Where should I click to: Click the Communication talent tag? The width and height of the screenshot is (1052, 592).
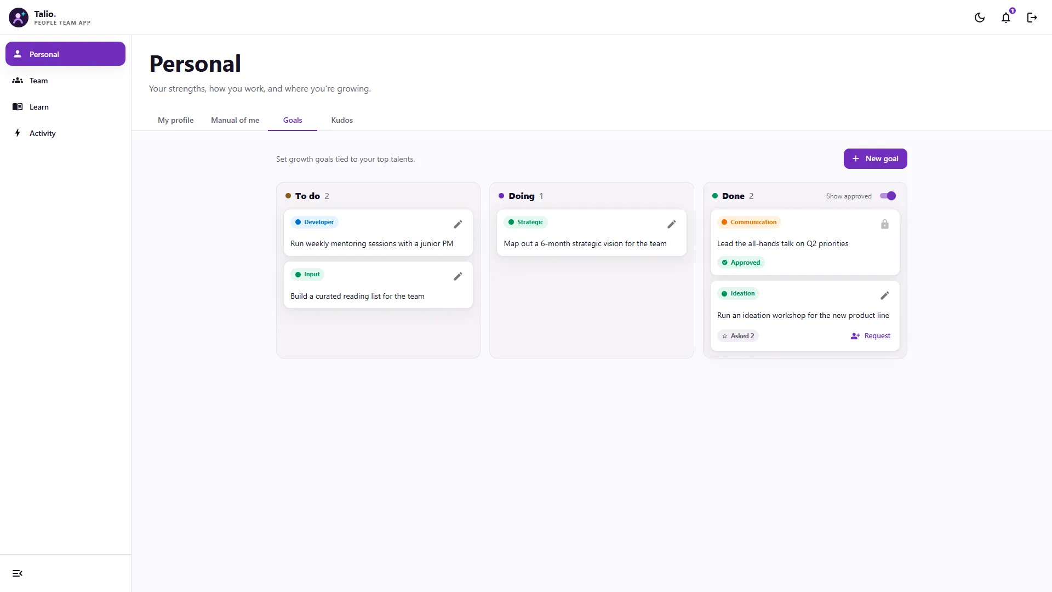[749, 222]
